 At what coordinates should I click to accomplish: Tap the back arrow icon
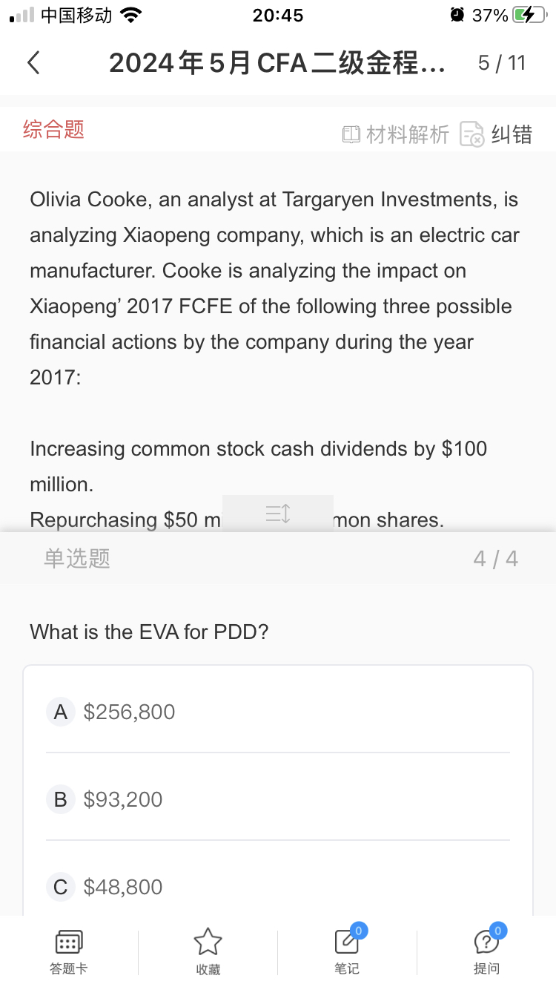click(x=33, y=63)
